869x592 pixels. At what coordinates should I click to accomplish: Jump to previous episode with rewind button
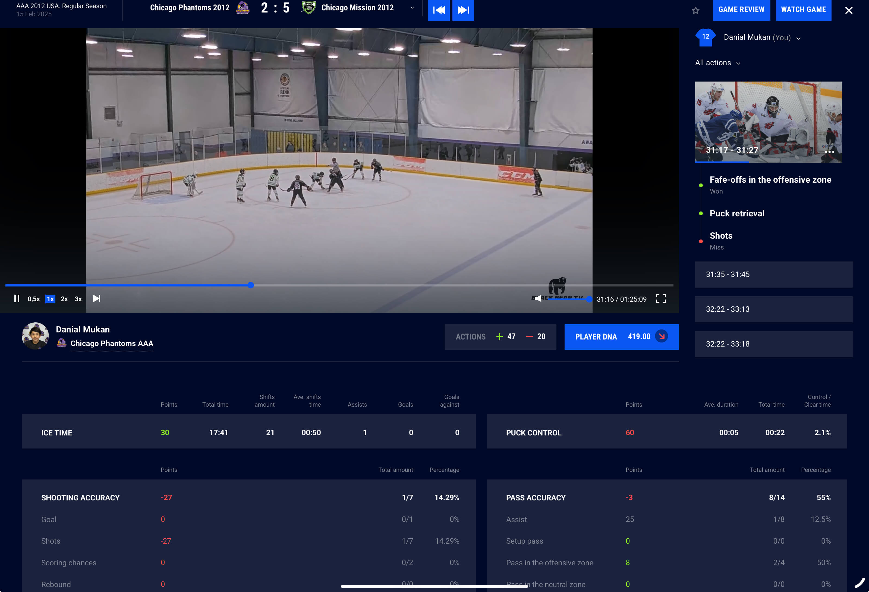point(438,10)
